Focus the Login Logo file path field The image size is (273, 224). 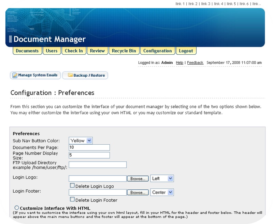coord(98,179)
